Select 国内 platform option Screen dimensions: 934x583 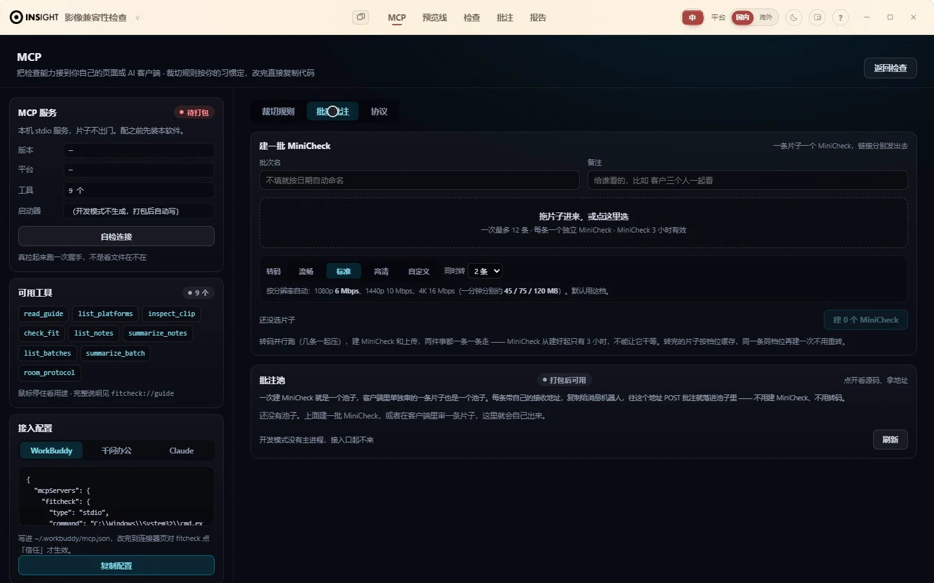point(743,17)
